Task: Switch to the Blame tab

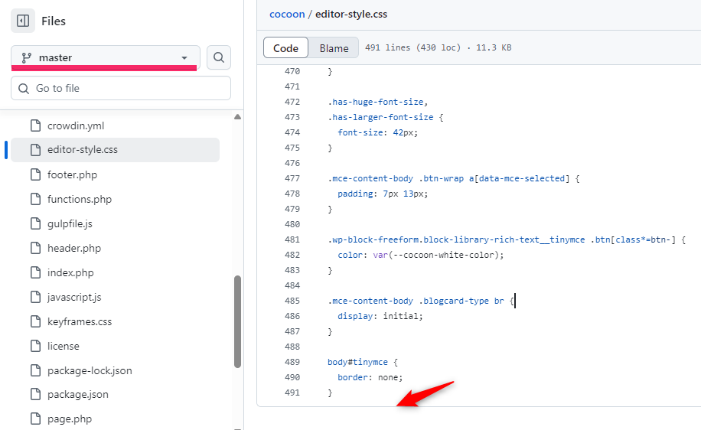Action: (334, 48)
